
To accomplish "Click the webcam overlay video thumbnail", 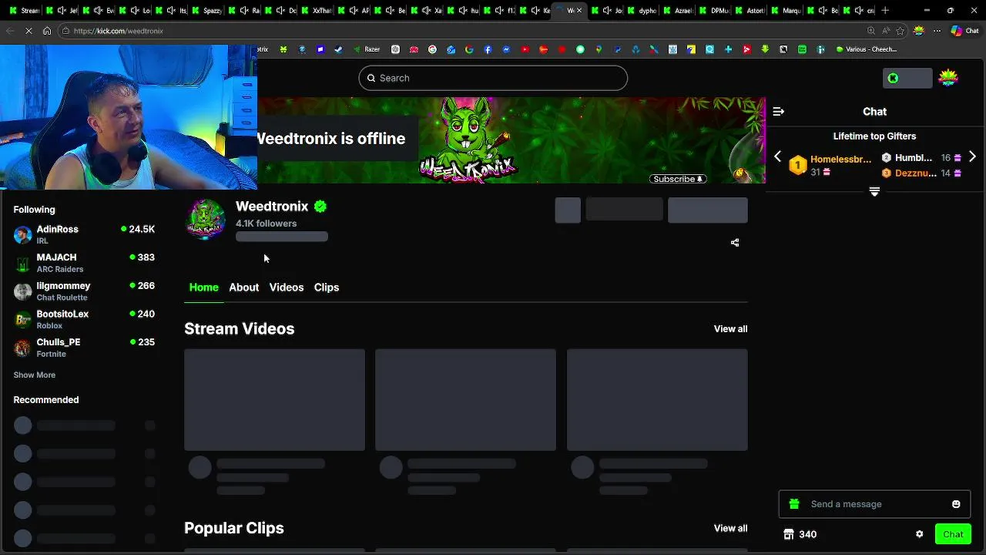I will click(128, 116).
